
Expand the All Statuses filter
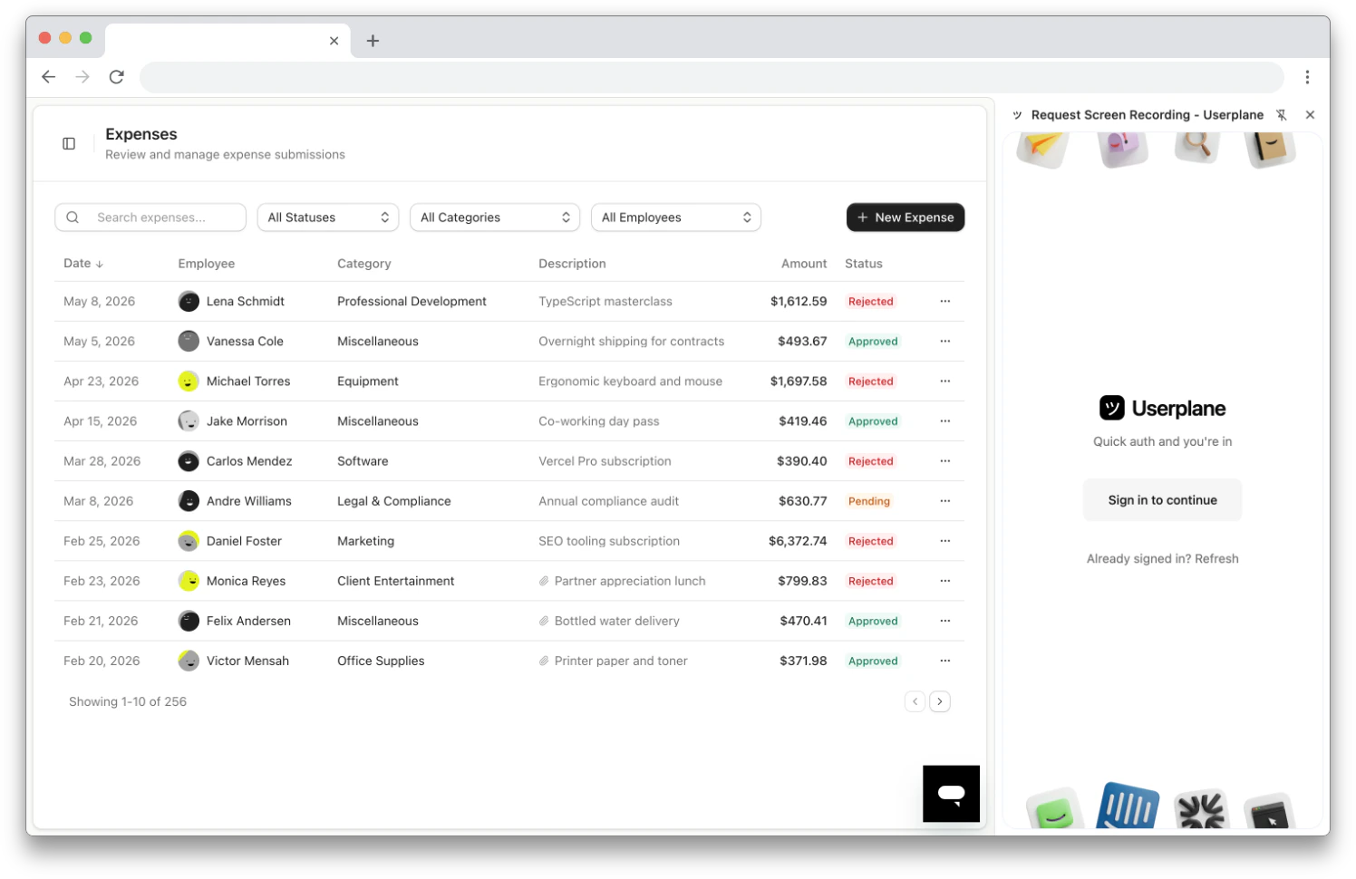(328, 217)
